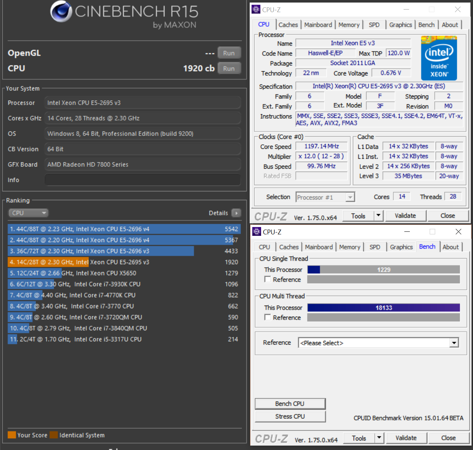Start the Stress CPU button
The width and height of the screenshot is (473, 450).
tap(290, 417)
